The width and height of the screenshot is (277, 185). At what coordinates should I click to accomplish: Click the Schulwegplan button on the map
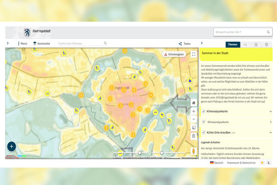point(174,55)
